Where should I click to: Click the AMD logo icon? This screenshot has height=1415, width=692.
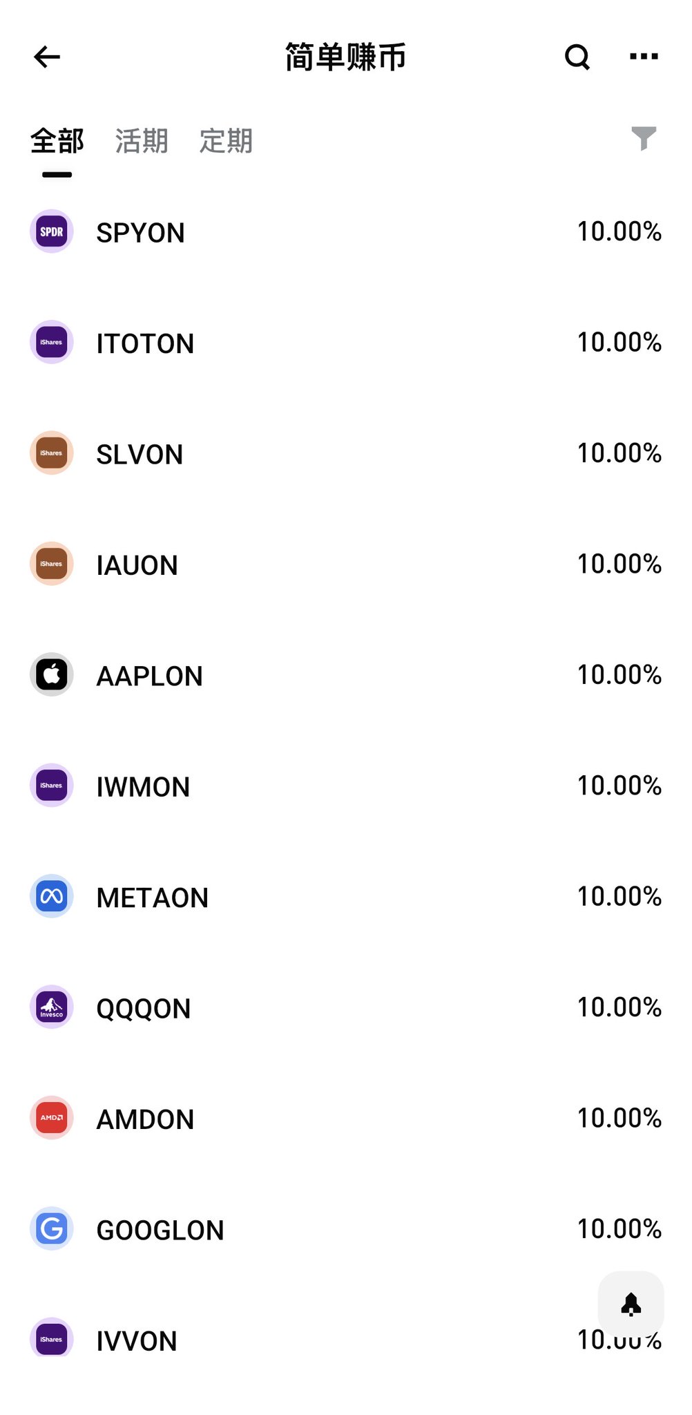pos(52,1118)
